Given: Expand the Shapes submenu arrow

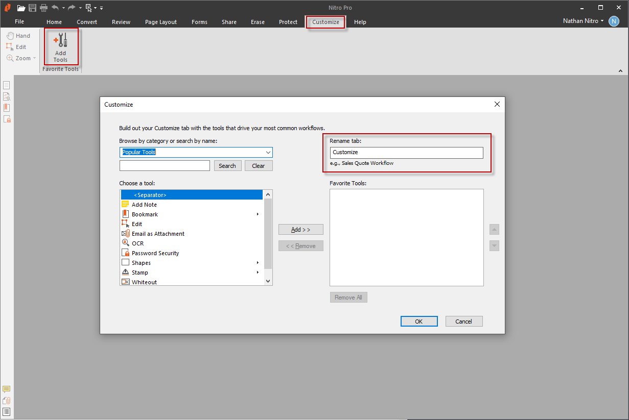Looking at the screenshot, I should pyautogui.click(x=258, y=263).
